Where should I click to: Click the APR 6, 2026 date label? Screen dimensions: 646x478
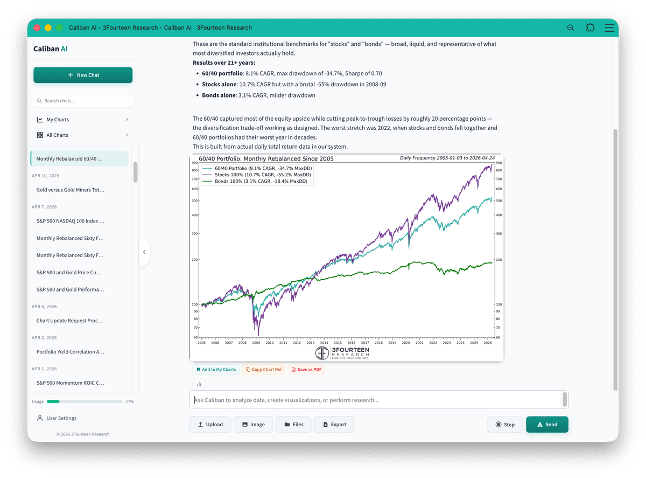point(45,307)
